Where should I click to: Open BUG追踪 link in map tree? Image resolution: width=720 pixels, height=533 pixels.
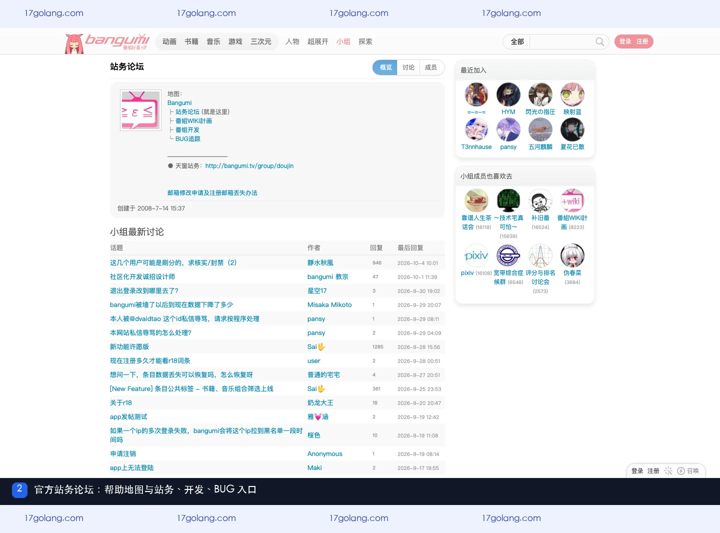[187, 139]
